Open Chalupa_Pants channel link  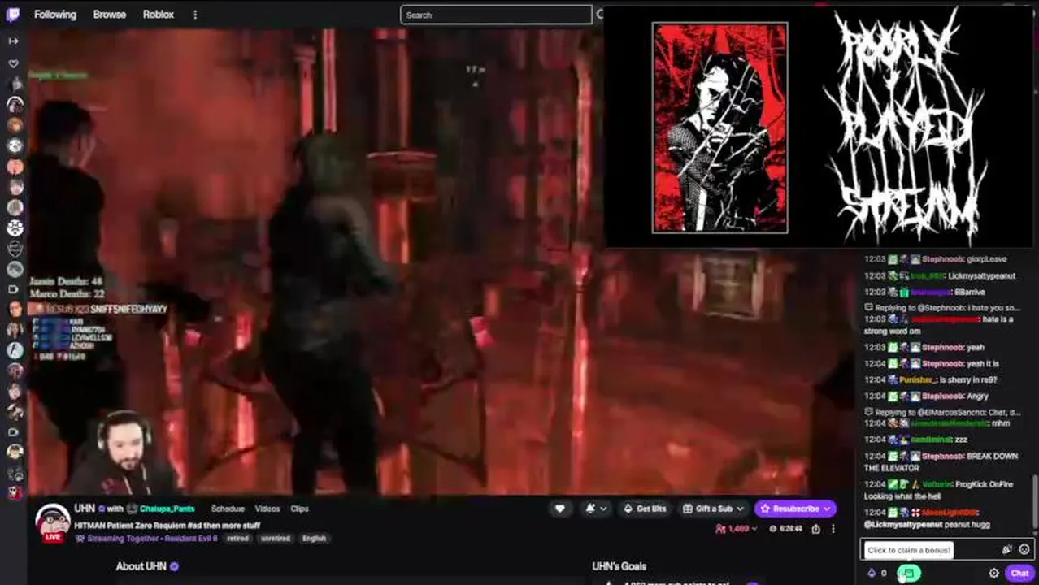pos(167,509)
